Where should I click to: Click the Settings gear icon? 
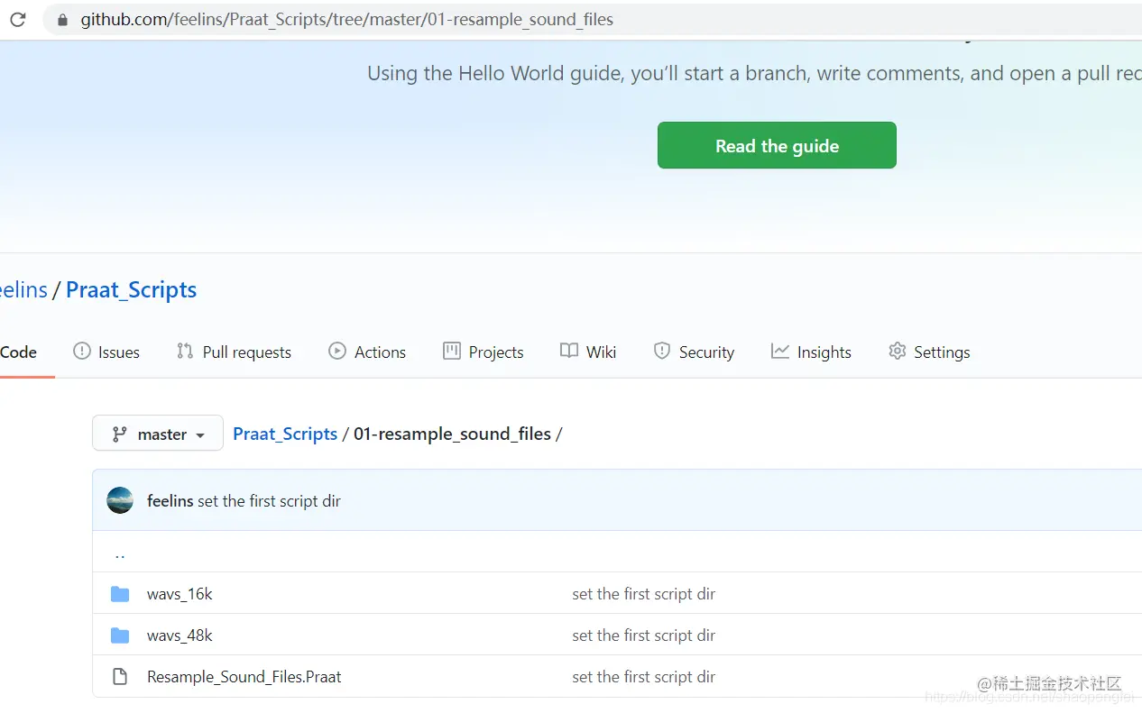click(898, 352)
